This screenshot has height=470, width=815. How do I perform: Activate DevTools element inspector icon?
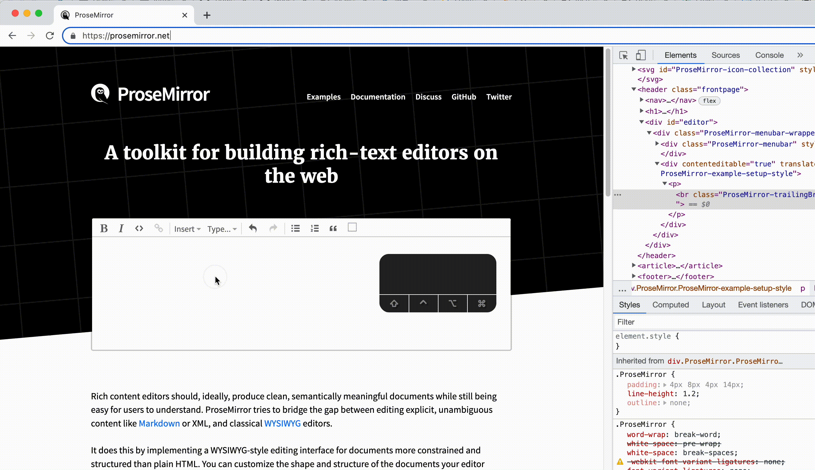(x=623, y=55)
